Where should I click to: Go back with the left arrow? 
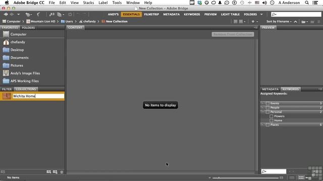coord(6,14)
